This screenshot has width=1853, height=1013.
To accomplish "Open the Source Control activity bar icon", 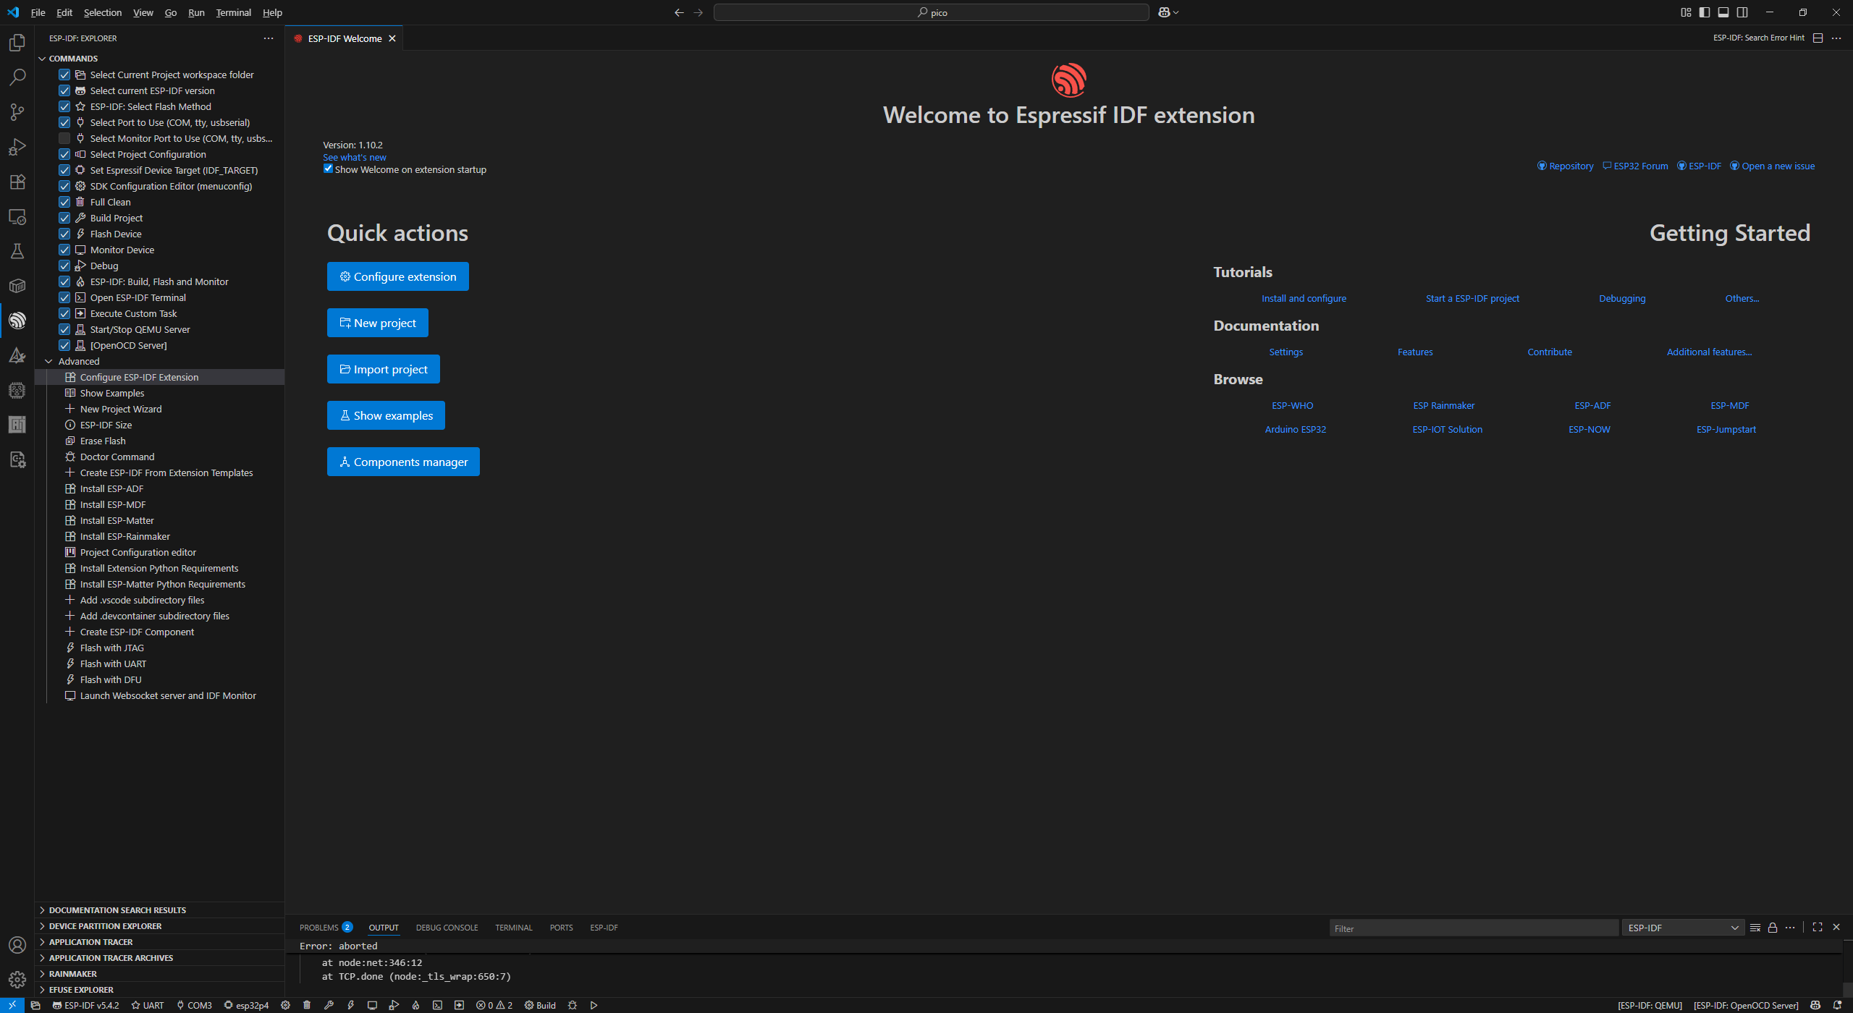I will [17, 111].
